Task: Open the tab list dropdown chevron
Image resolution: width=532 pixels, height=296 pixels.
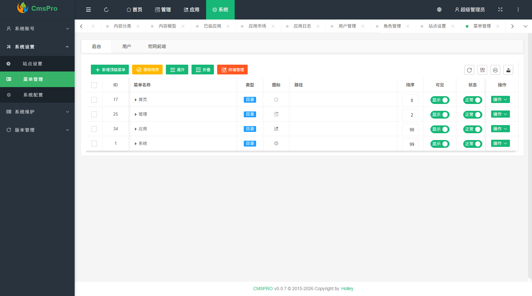Action: (526, 26)
